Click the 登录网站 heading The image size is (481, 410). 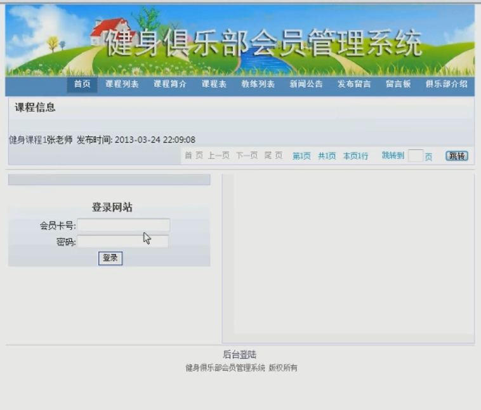[112, 207]
